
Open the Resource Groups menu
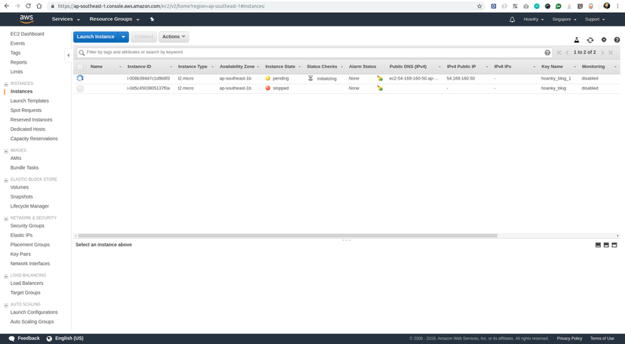[x=114, y=19]
